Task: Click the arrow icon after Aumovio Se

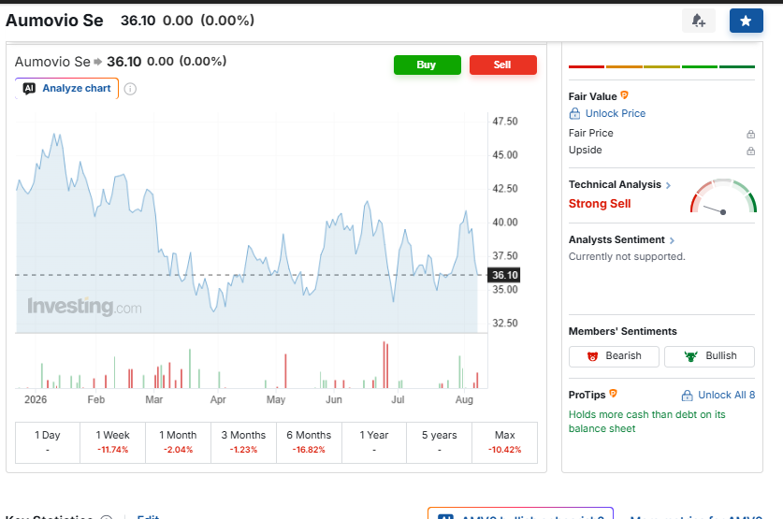Action: 98,62
